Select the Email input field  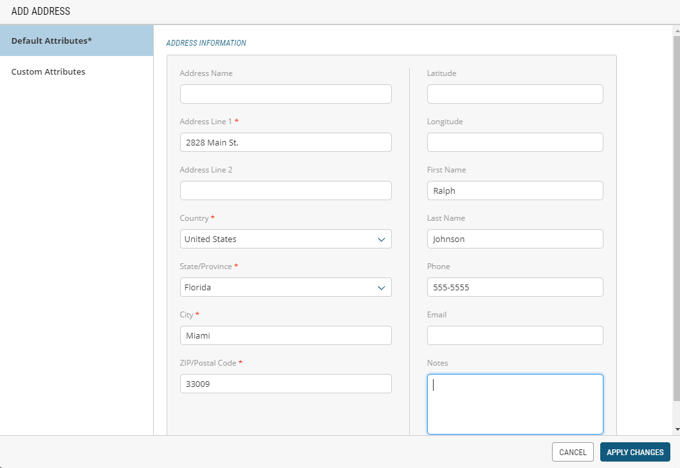click(515, 335)
